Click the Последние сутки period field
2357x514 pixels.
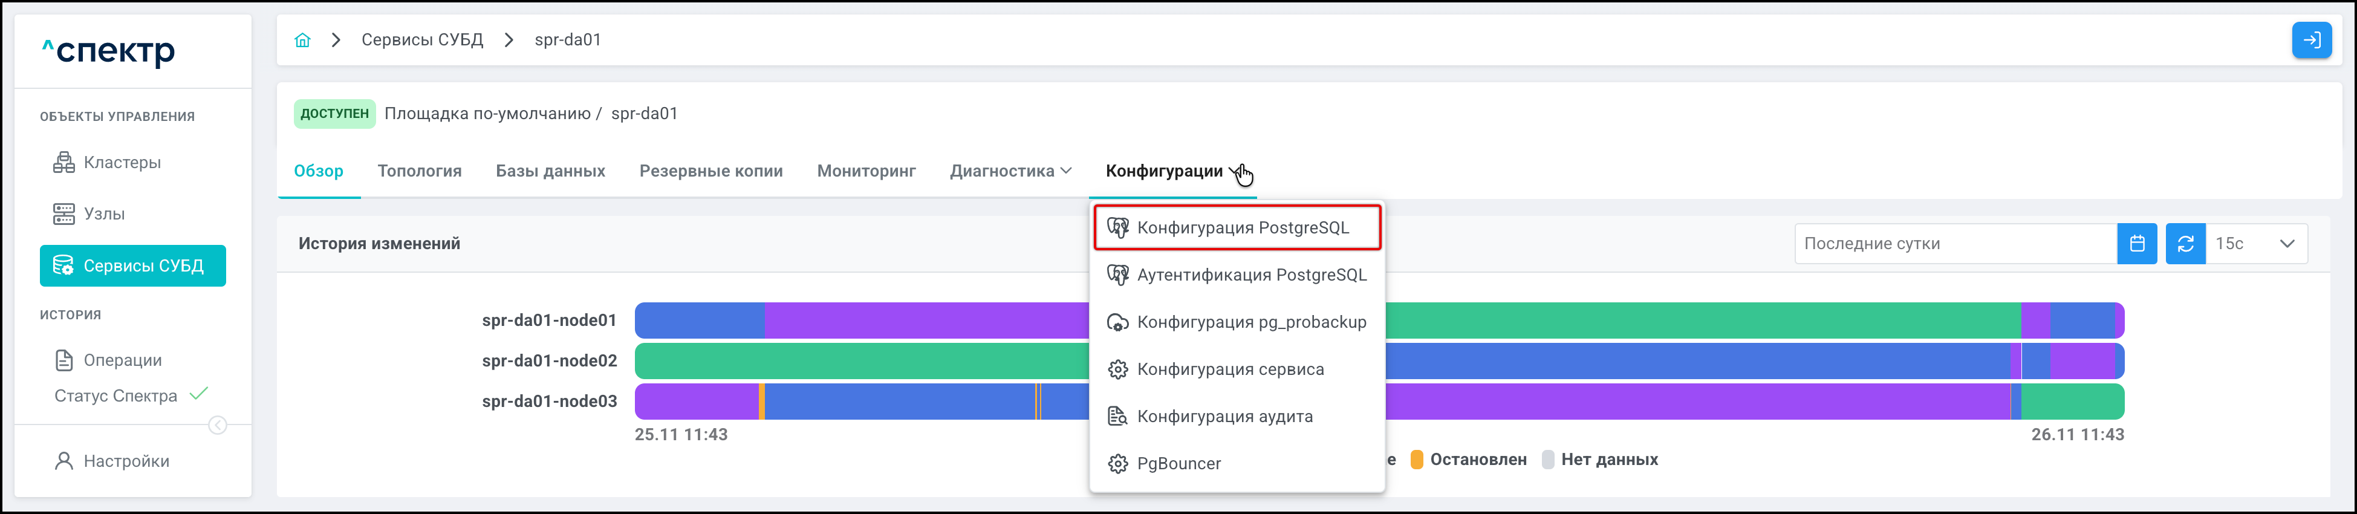pos(1954,244)
